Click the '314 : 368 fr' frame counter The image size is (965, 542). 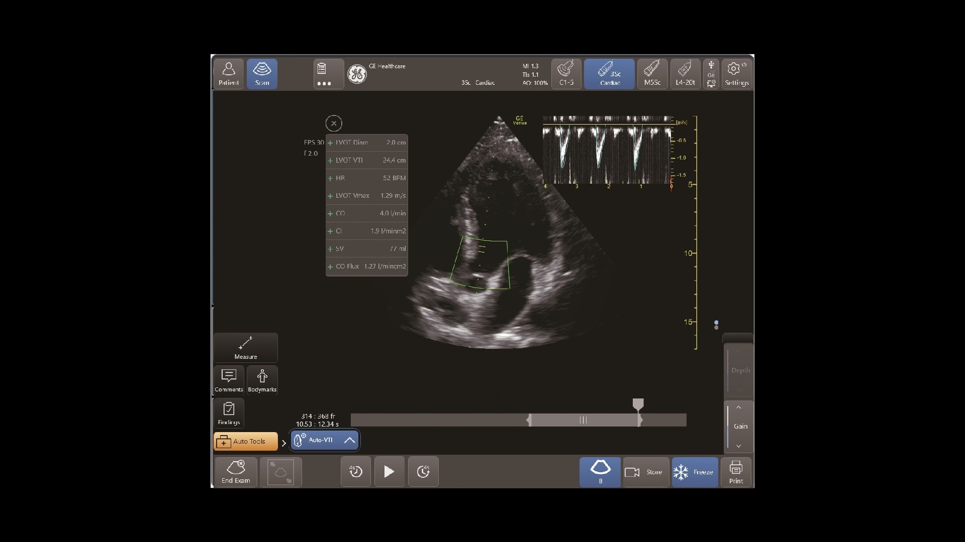(318, 416)
